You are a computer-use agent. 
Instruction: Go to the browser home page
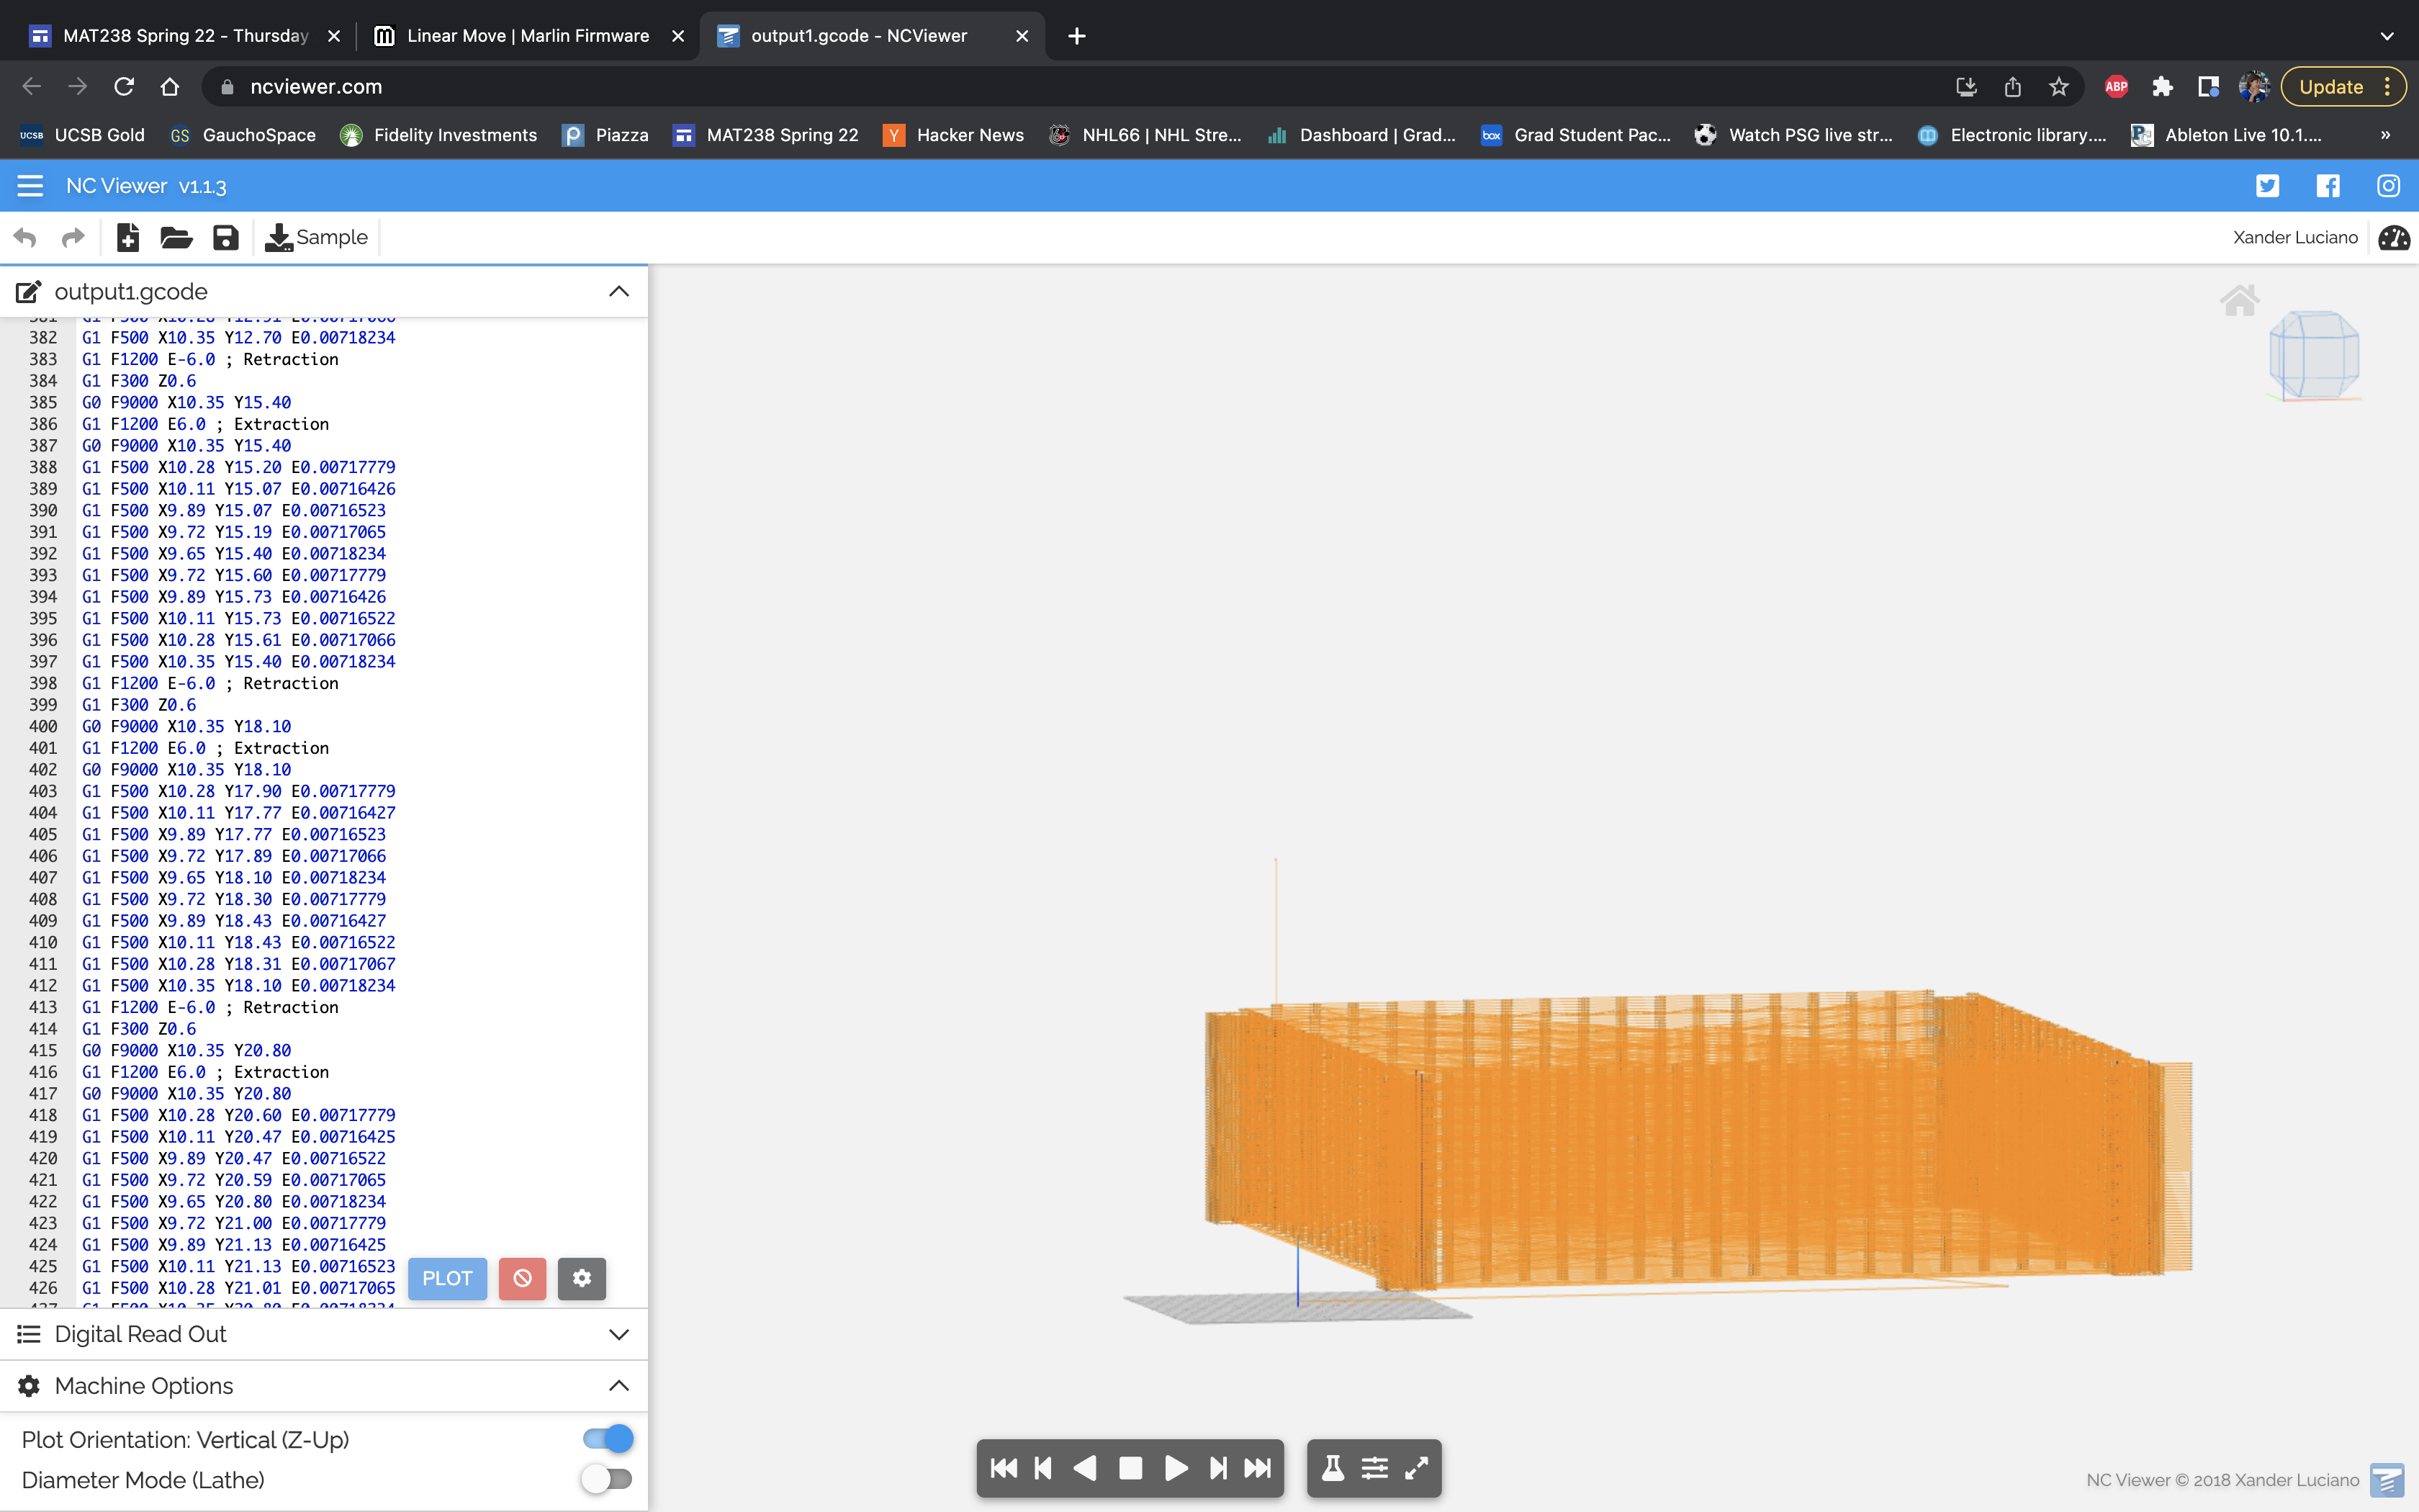point(170,87)
